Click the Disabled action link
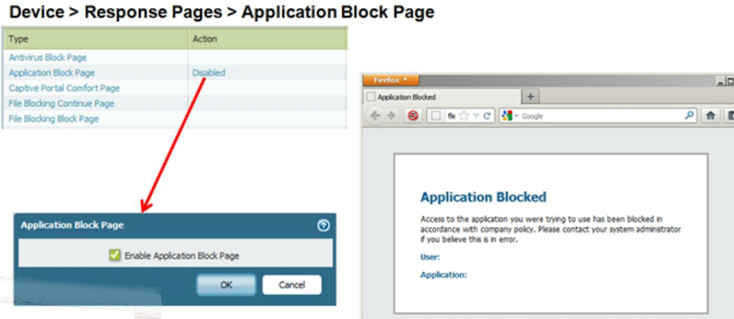The image size is (734, 319). [209, 73]
